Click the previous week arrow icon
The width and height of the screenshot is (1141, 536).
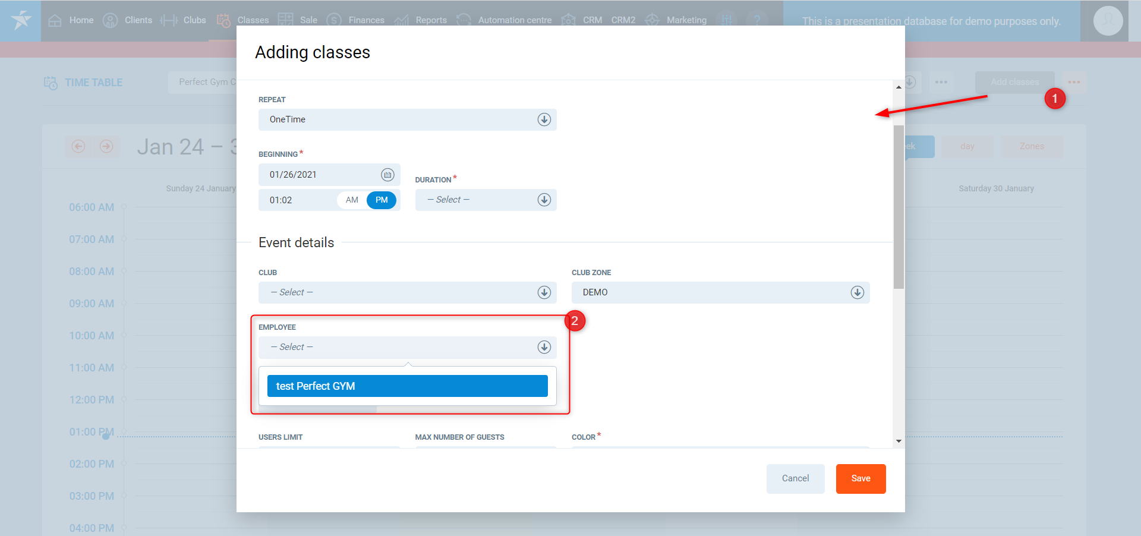click(x=78, y=146)
